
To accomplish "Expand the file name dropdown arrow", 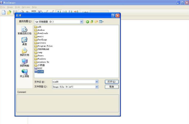I will [x=97, y=82].
